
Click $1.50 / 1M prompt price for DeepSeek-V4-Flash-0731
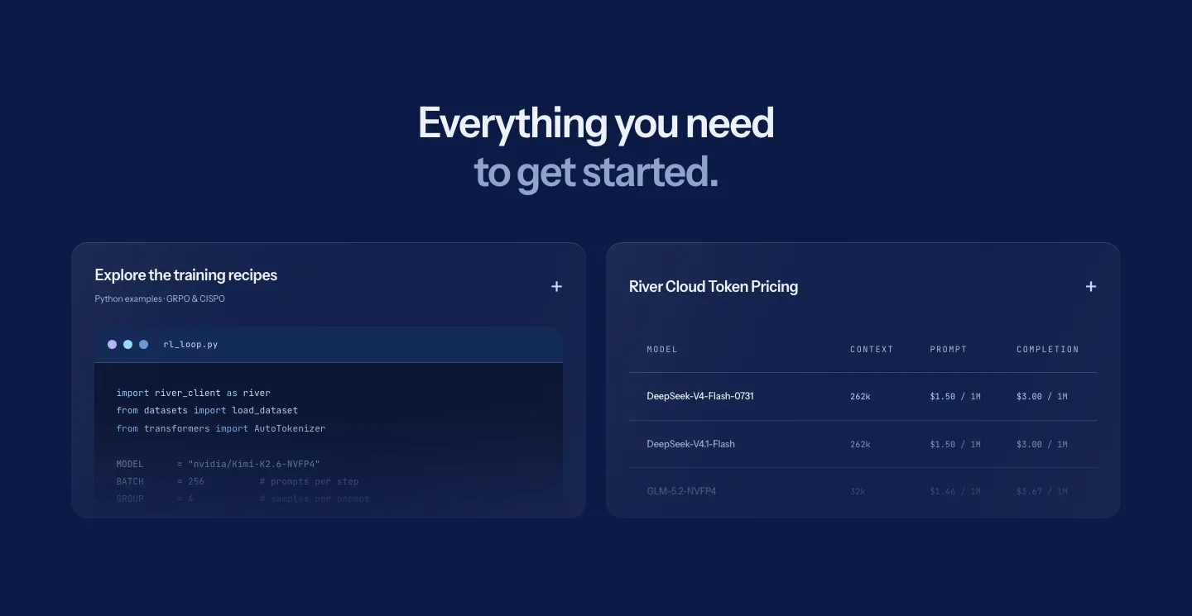[955, 397]
